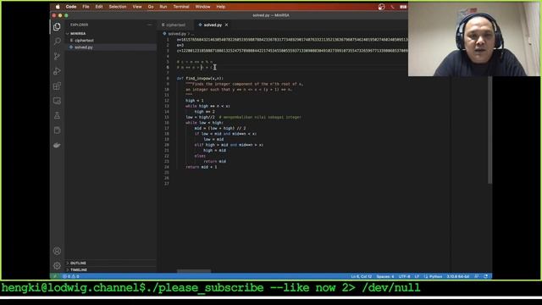This screenshot has height=305, width=542.
Task: Click the editor vertical scrollbar
Action: pos(489,130)
